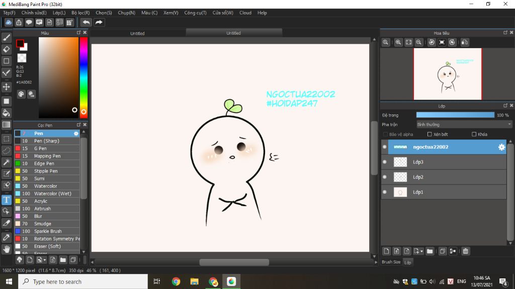Viewport: 515px width, 289px height.
Task: Activate the Text tool
Action: 6,200
